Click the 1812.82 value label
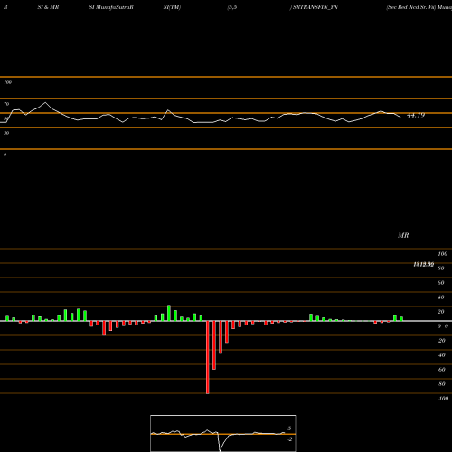 click(x=424, y=264)
